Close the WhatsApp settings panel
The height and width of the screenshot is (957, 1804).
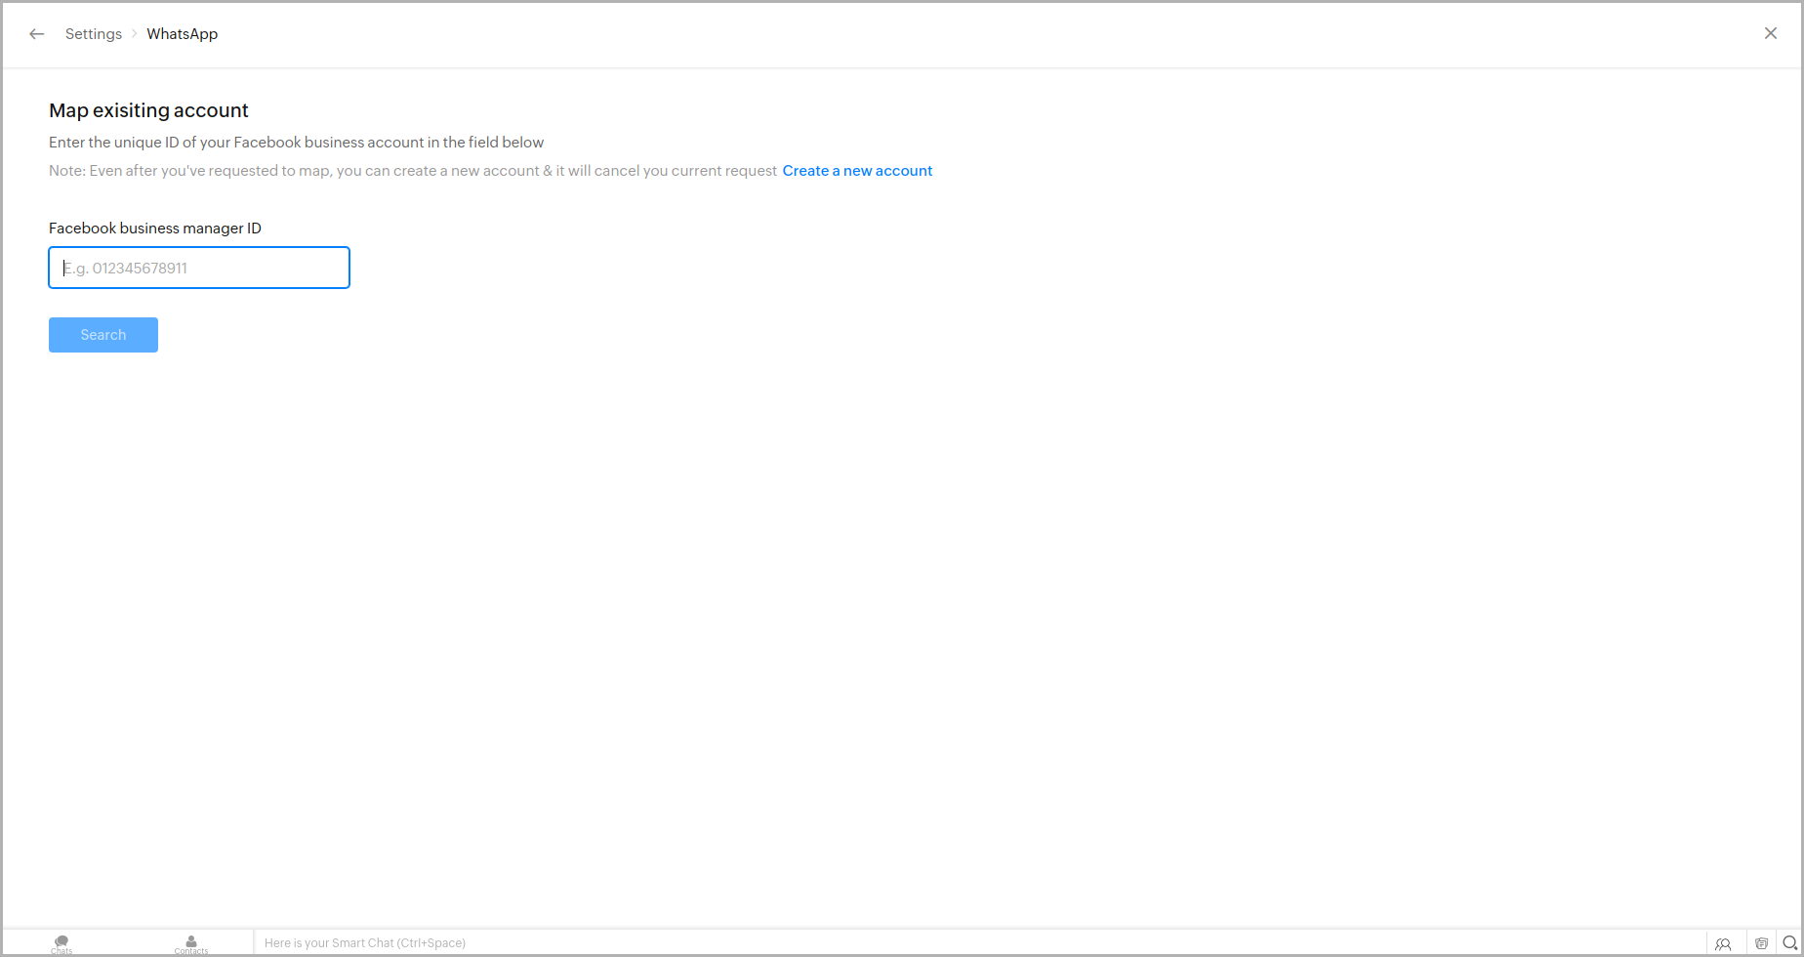[x=1771, y=33]
